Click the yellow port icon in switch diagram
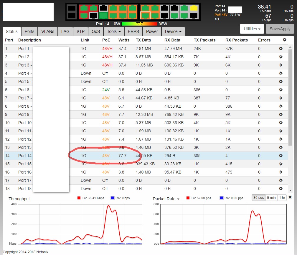Screen dimensions: 297x255 [x=194, y=8]
